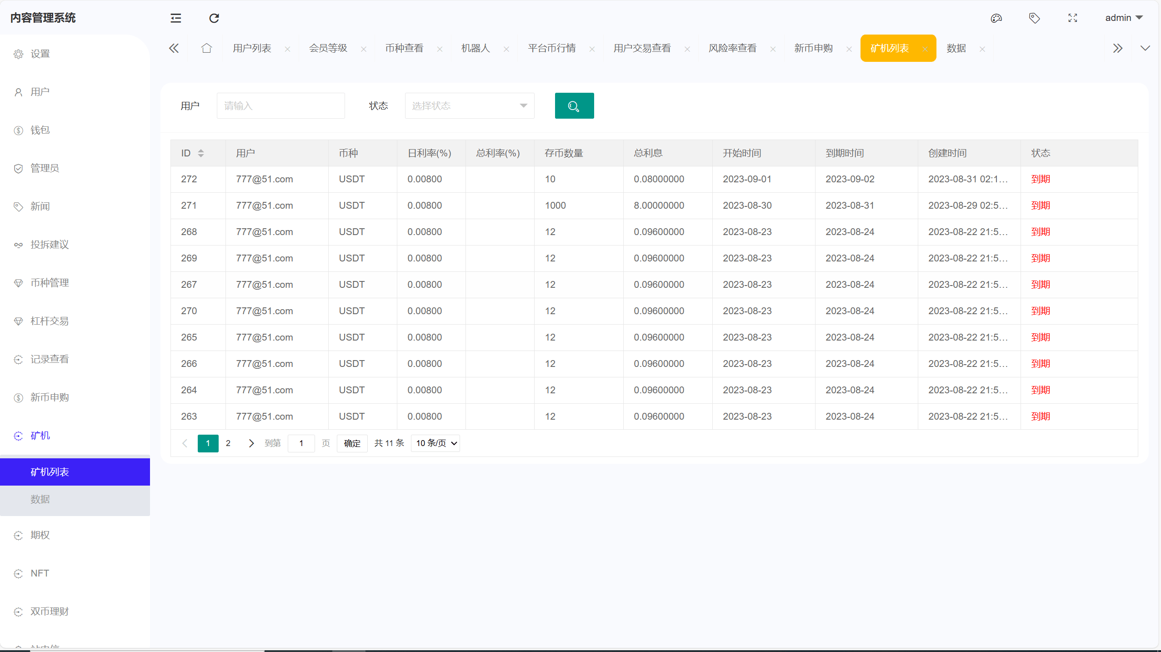Switch to the 用户列表 tab

251,48
